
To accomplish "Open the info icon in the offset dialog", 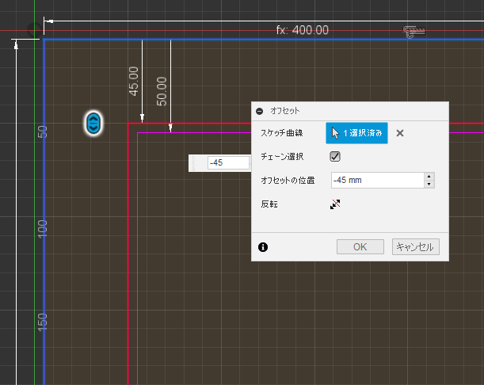I will (263, 247).
